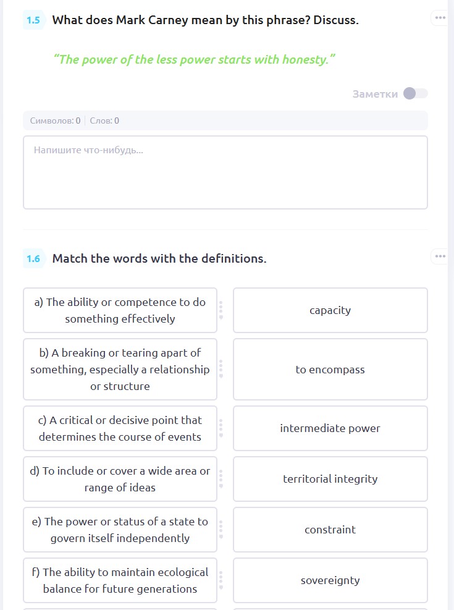Open three-dot menu for exercise 1.6
Viewport: 454px width, 610px height.
(440, 256)
